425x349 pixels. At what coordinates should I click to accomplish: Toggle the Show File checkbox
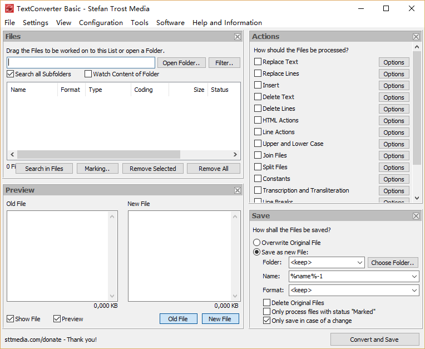(11, 318)
